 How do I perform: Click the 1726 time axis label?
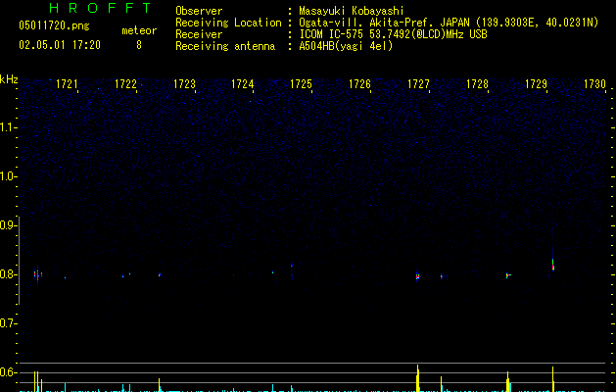coord(359,84)
